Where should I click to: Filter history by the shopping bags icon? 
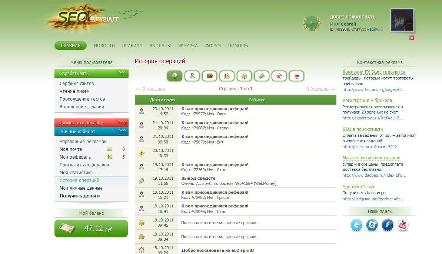(227, 76)
